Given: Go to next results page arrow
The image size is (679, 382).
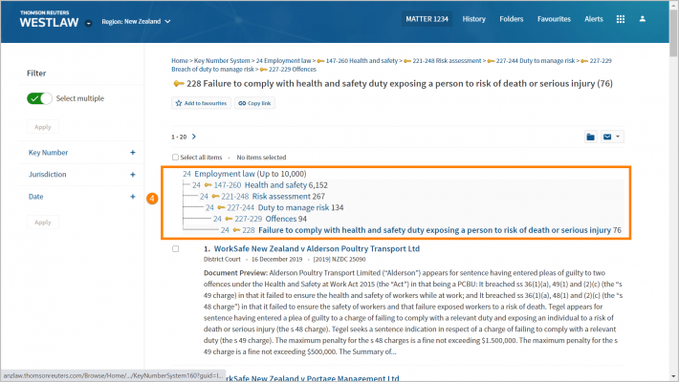Looking at the screenshot, I should pyautogui.click(x=194, y=137).
